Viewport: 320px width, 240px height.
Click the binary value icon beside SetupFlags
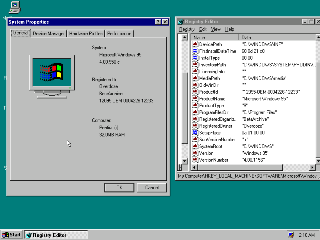click(x=195, y=132)
